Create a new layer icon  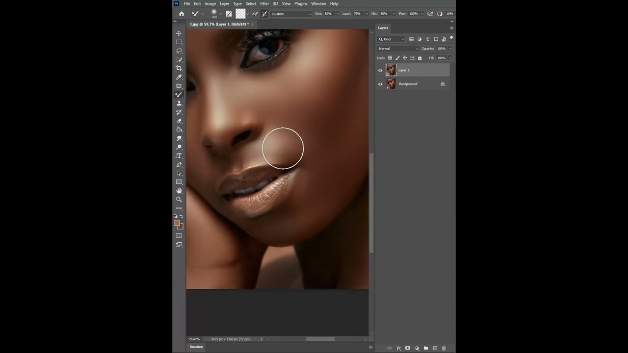(435, 348)
